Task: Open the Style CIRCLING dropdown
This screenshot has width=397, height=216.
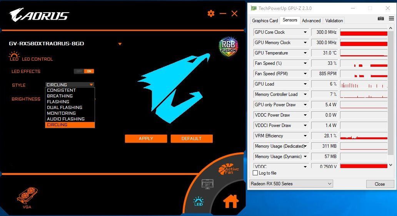Action: coord(70,85)
